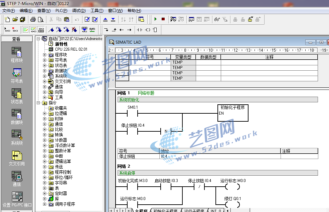This screenshot has height=212, width=329.
Task: Click the Compile All icon
Action: click(x=95, y=19)
